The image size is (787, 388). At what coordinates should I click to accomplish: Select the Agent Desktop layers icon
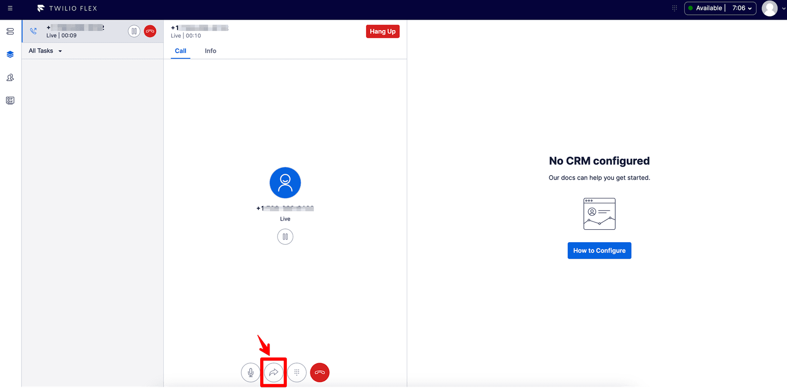[x=10, y=55]
